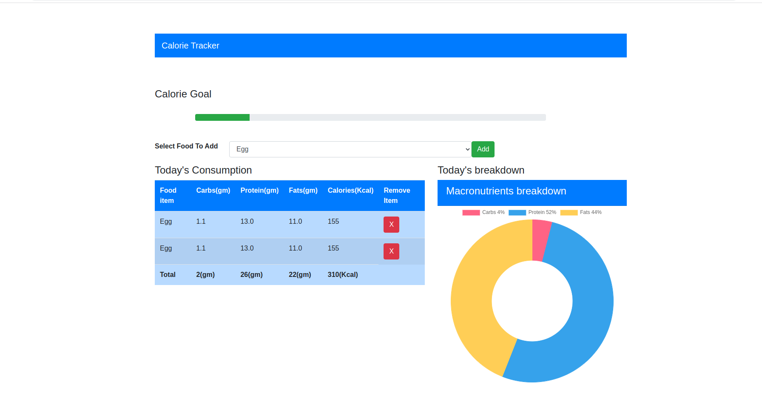Click the red X to remove the first Egg

[x=391, y=225]
